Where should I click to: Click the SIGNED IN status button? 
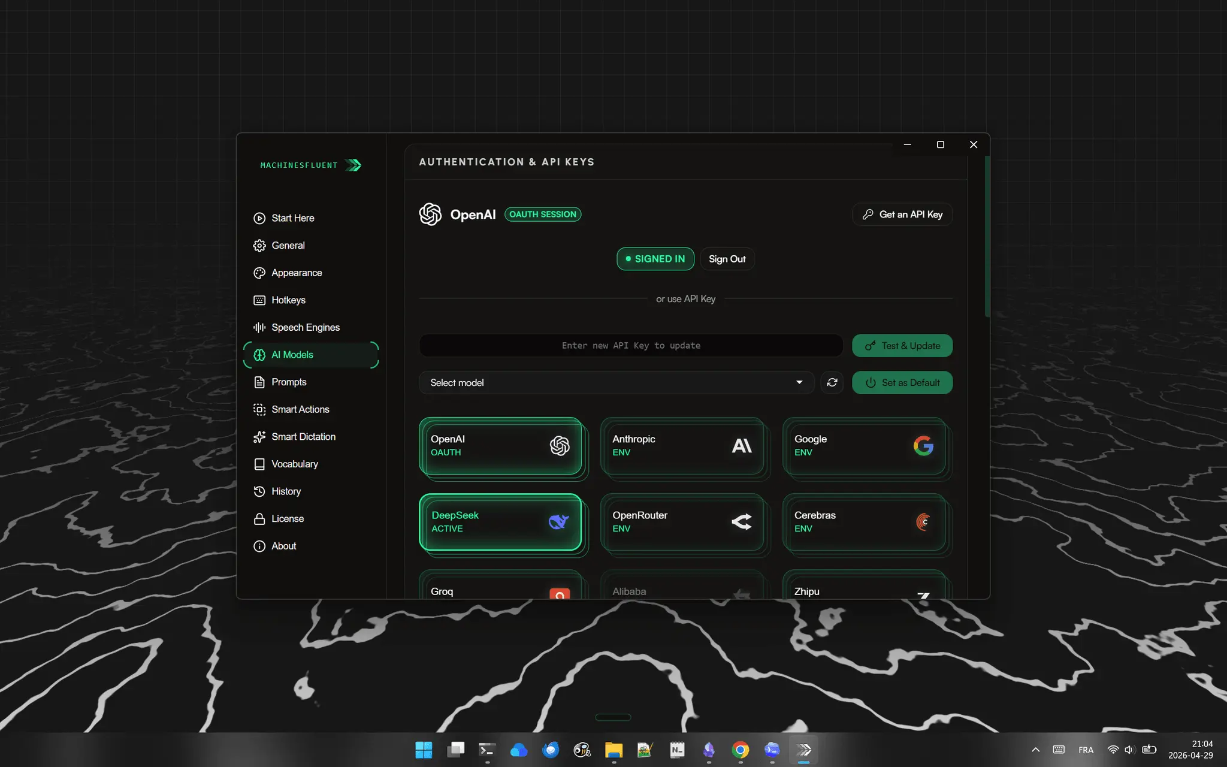pyautogui.click(x=655, y=259)
